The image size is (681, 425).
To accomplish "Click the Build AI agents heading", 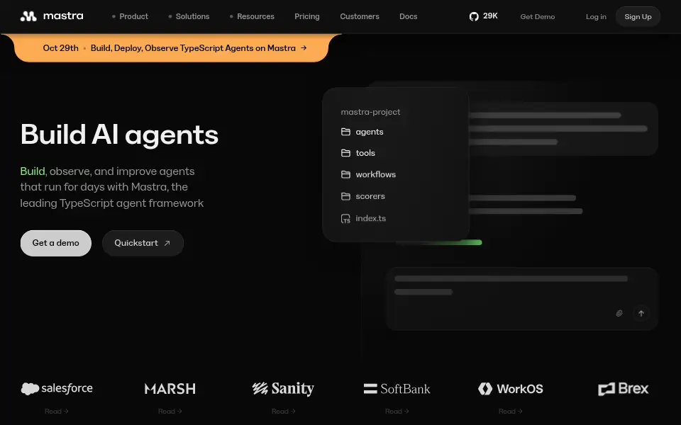I will tap(119, 135).
